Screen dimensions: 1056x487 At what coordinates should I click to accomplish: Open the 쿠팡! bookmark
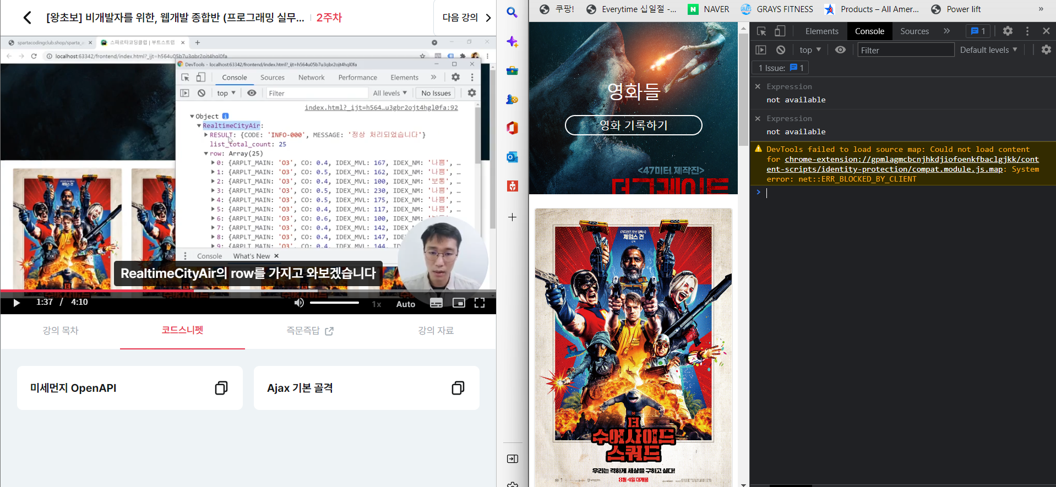click(557, 9)
